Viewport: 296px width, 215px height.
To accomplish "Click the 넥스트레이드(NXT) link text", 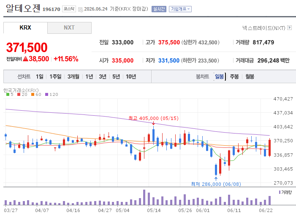I will pyautogui.click(x=264, y=28).
